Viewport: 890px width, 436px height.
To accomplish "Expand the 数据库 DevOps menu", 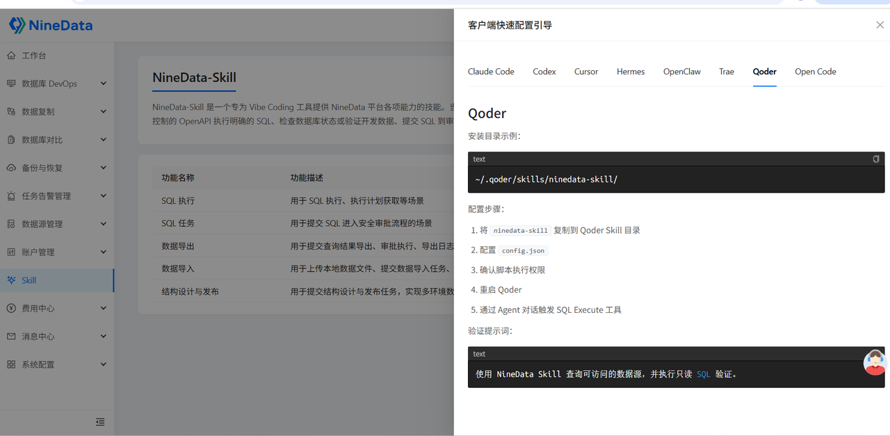I will click(104, 83).
